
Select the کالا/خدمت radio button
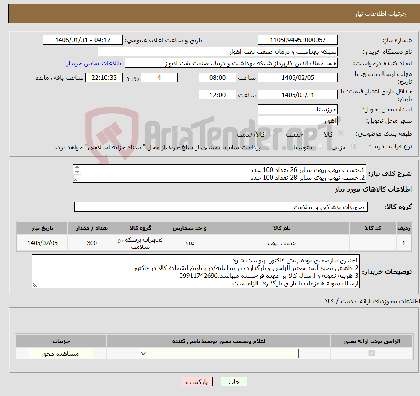click(272, 133)
